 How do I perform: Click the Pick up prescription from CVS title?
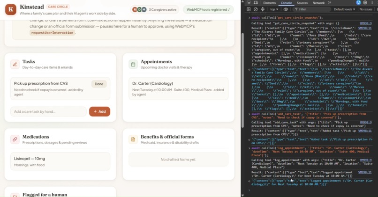point(41,83)
